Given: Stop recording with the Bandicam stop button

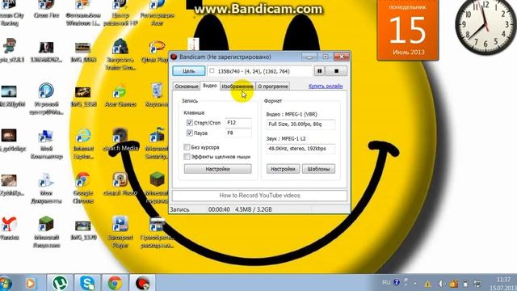Looking at the screenshot, I should 336,71.
